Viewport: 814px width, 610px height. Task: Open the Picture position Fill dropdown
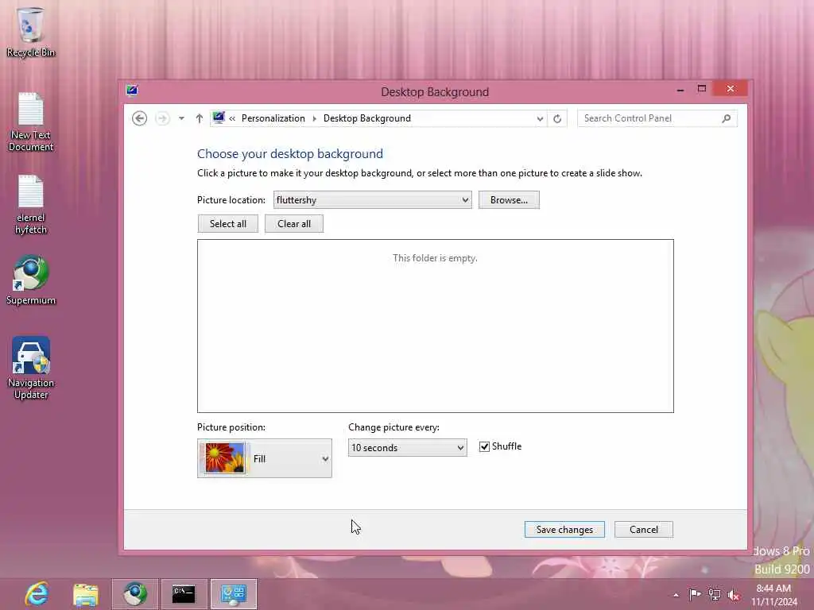(x=264, y=458)
